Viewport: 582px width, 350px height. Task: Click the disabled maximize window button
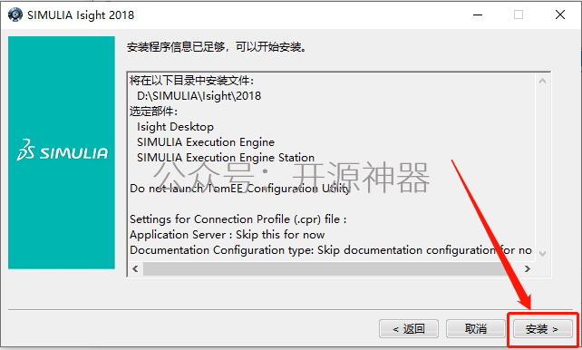[519, 15]
